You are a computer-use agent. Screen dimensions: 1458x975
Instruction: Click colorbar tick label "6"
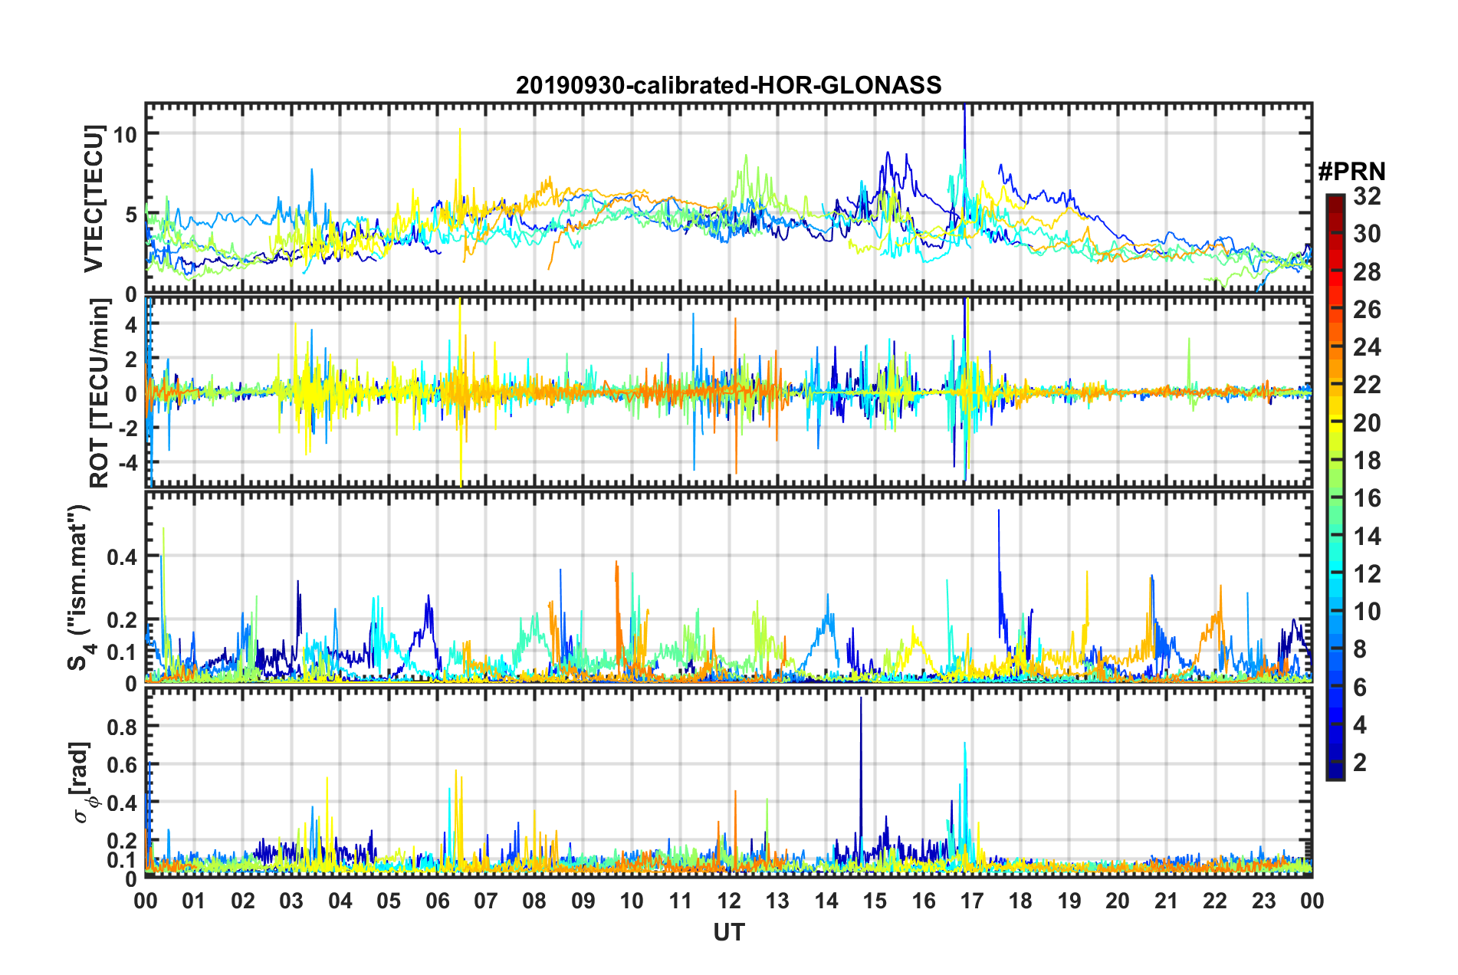coord(1360,688)
